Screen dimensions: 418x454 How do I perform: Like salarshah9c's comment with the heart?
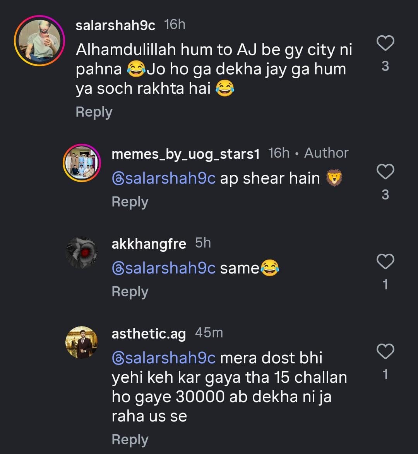385,43
